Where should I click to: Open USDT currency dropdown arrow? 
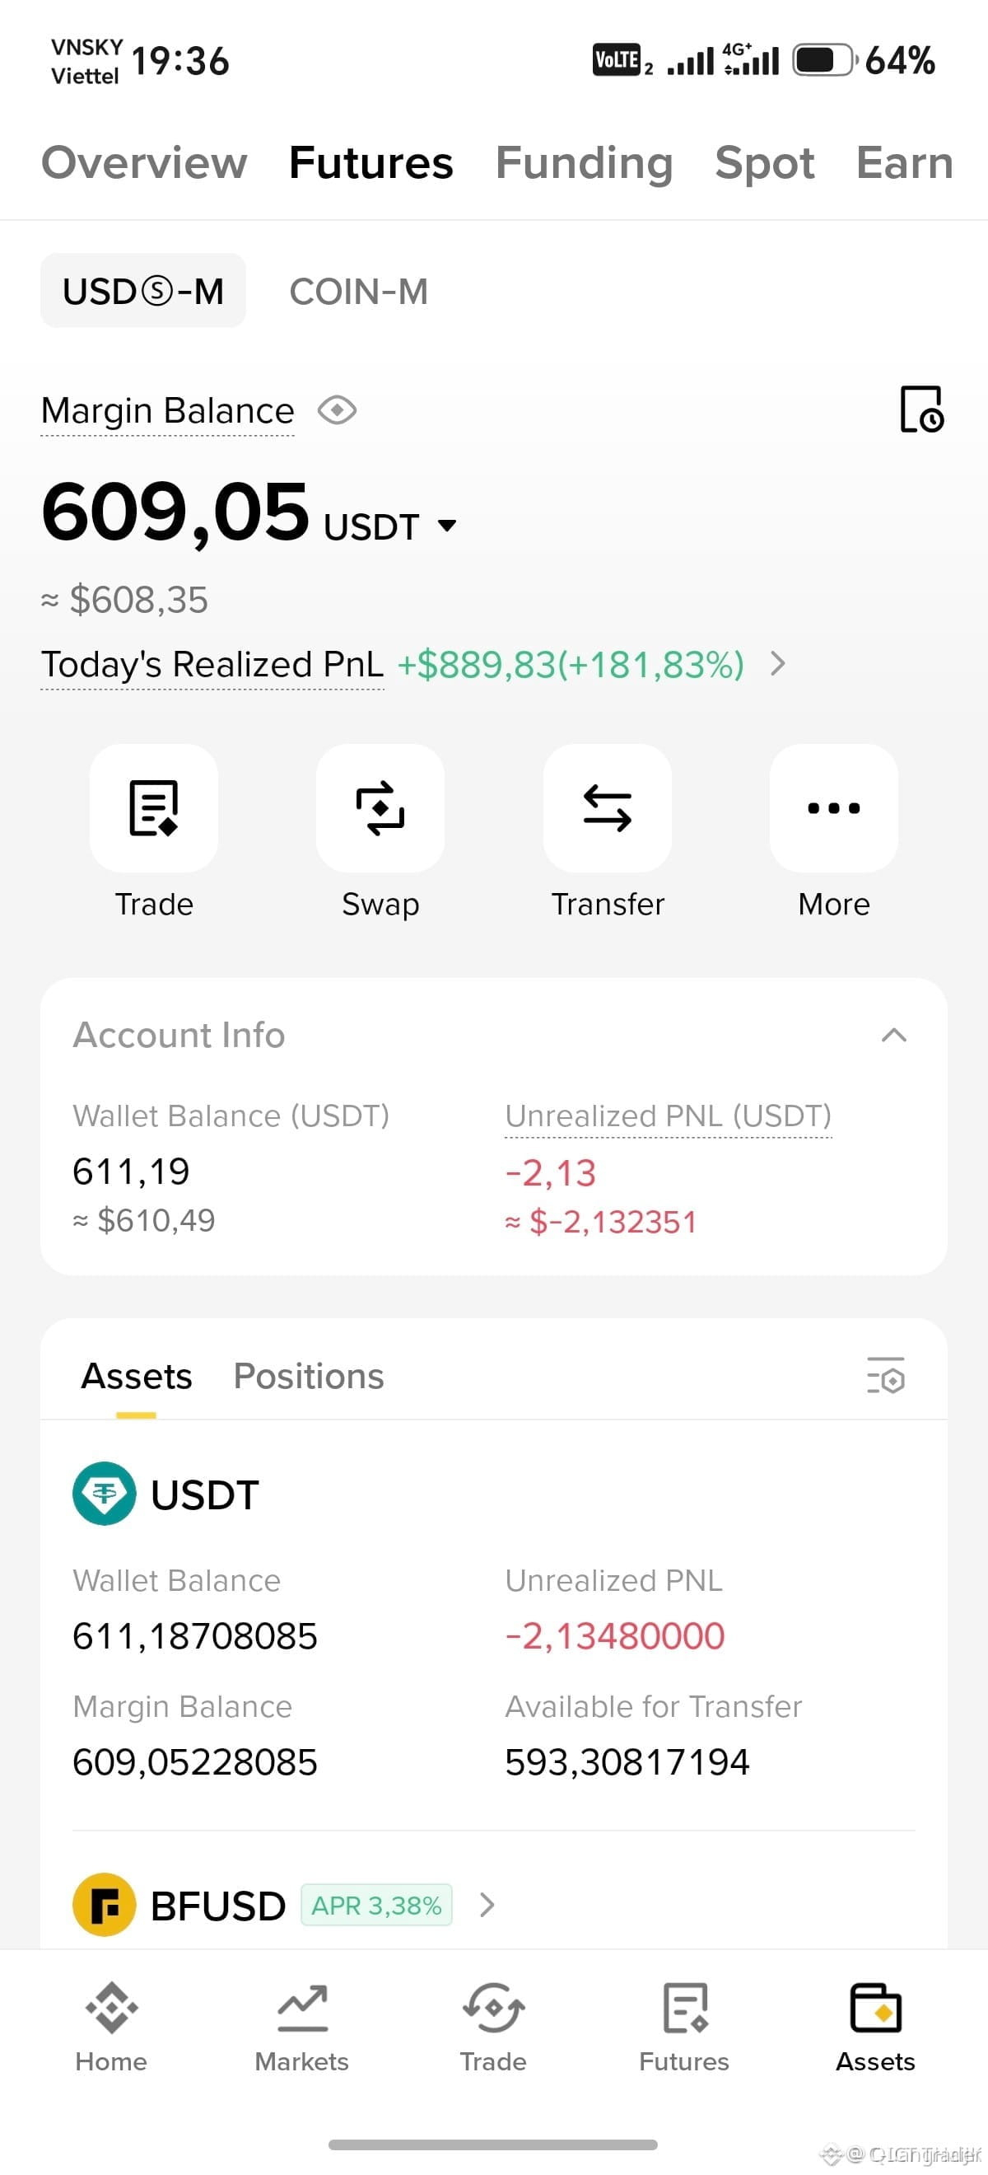(x=447, y=526)
